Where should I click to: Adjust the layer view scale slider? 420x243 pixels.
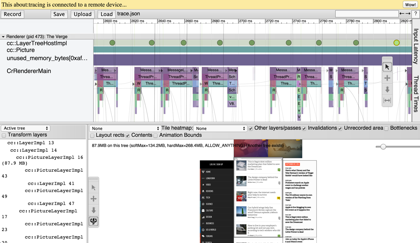[x=383, y=147]
